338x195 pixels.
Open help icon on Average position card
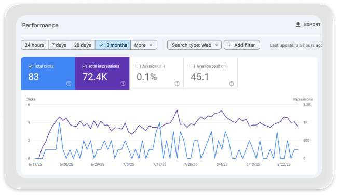pyautogui.click(x=231, y=83)
